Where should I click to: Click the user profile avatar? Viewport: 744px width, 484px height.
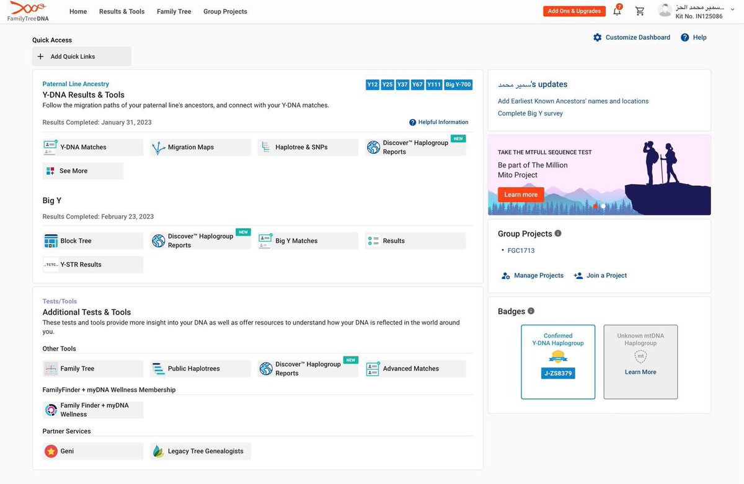(665, 10)
